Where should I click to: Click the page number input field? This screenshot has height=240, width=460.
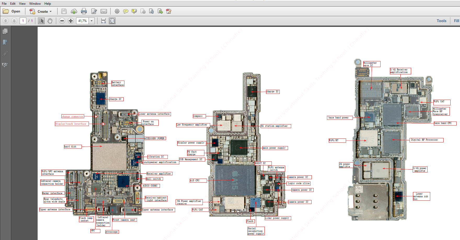23,21
